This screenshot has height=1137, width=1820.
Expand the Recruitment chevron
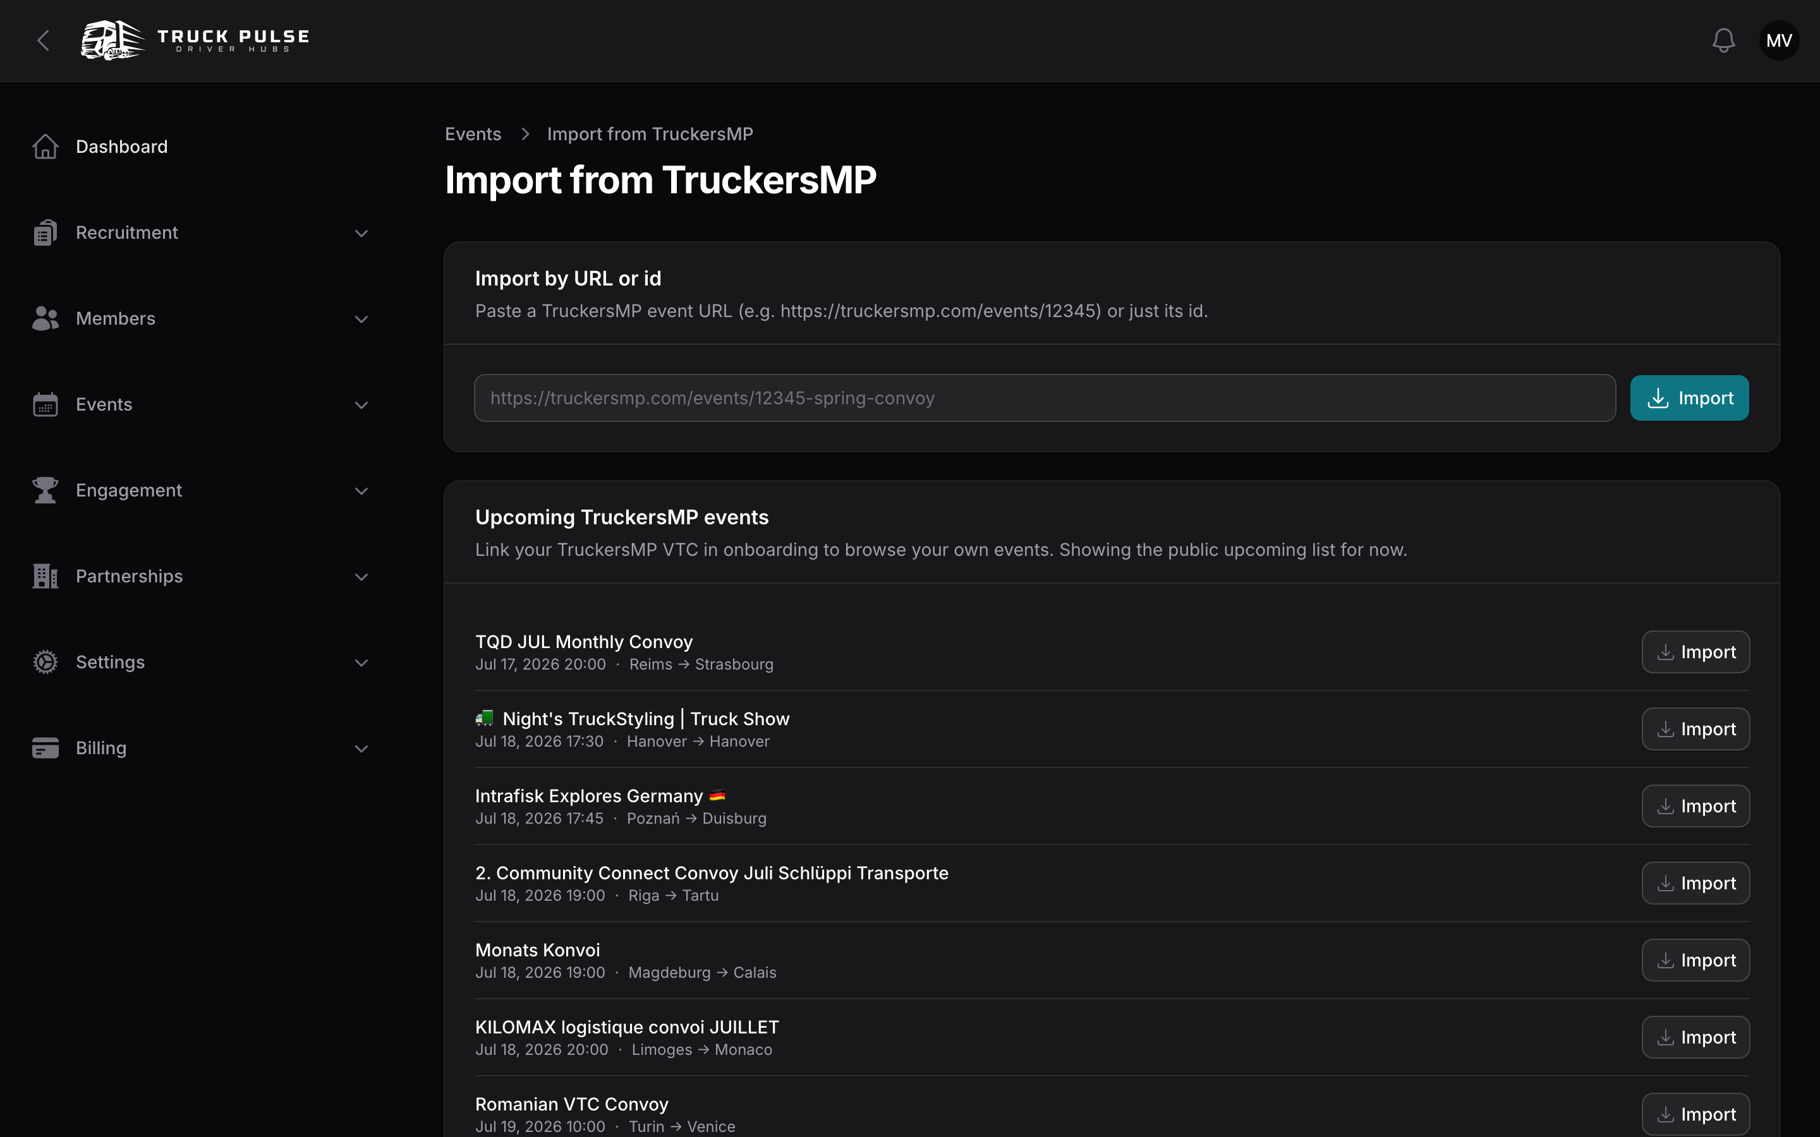tap(361, 233)
